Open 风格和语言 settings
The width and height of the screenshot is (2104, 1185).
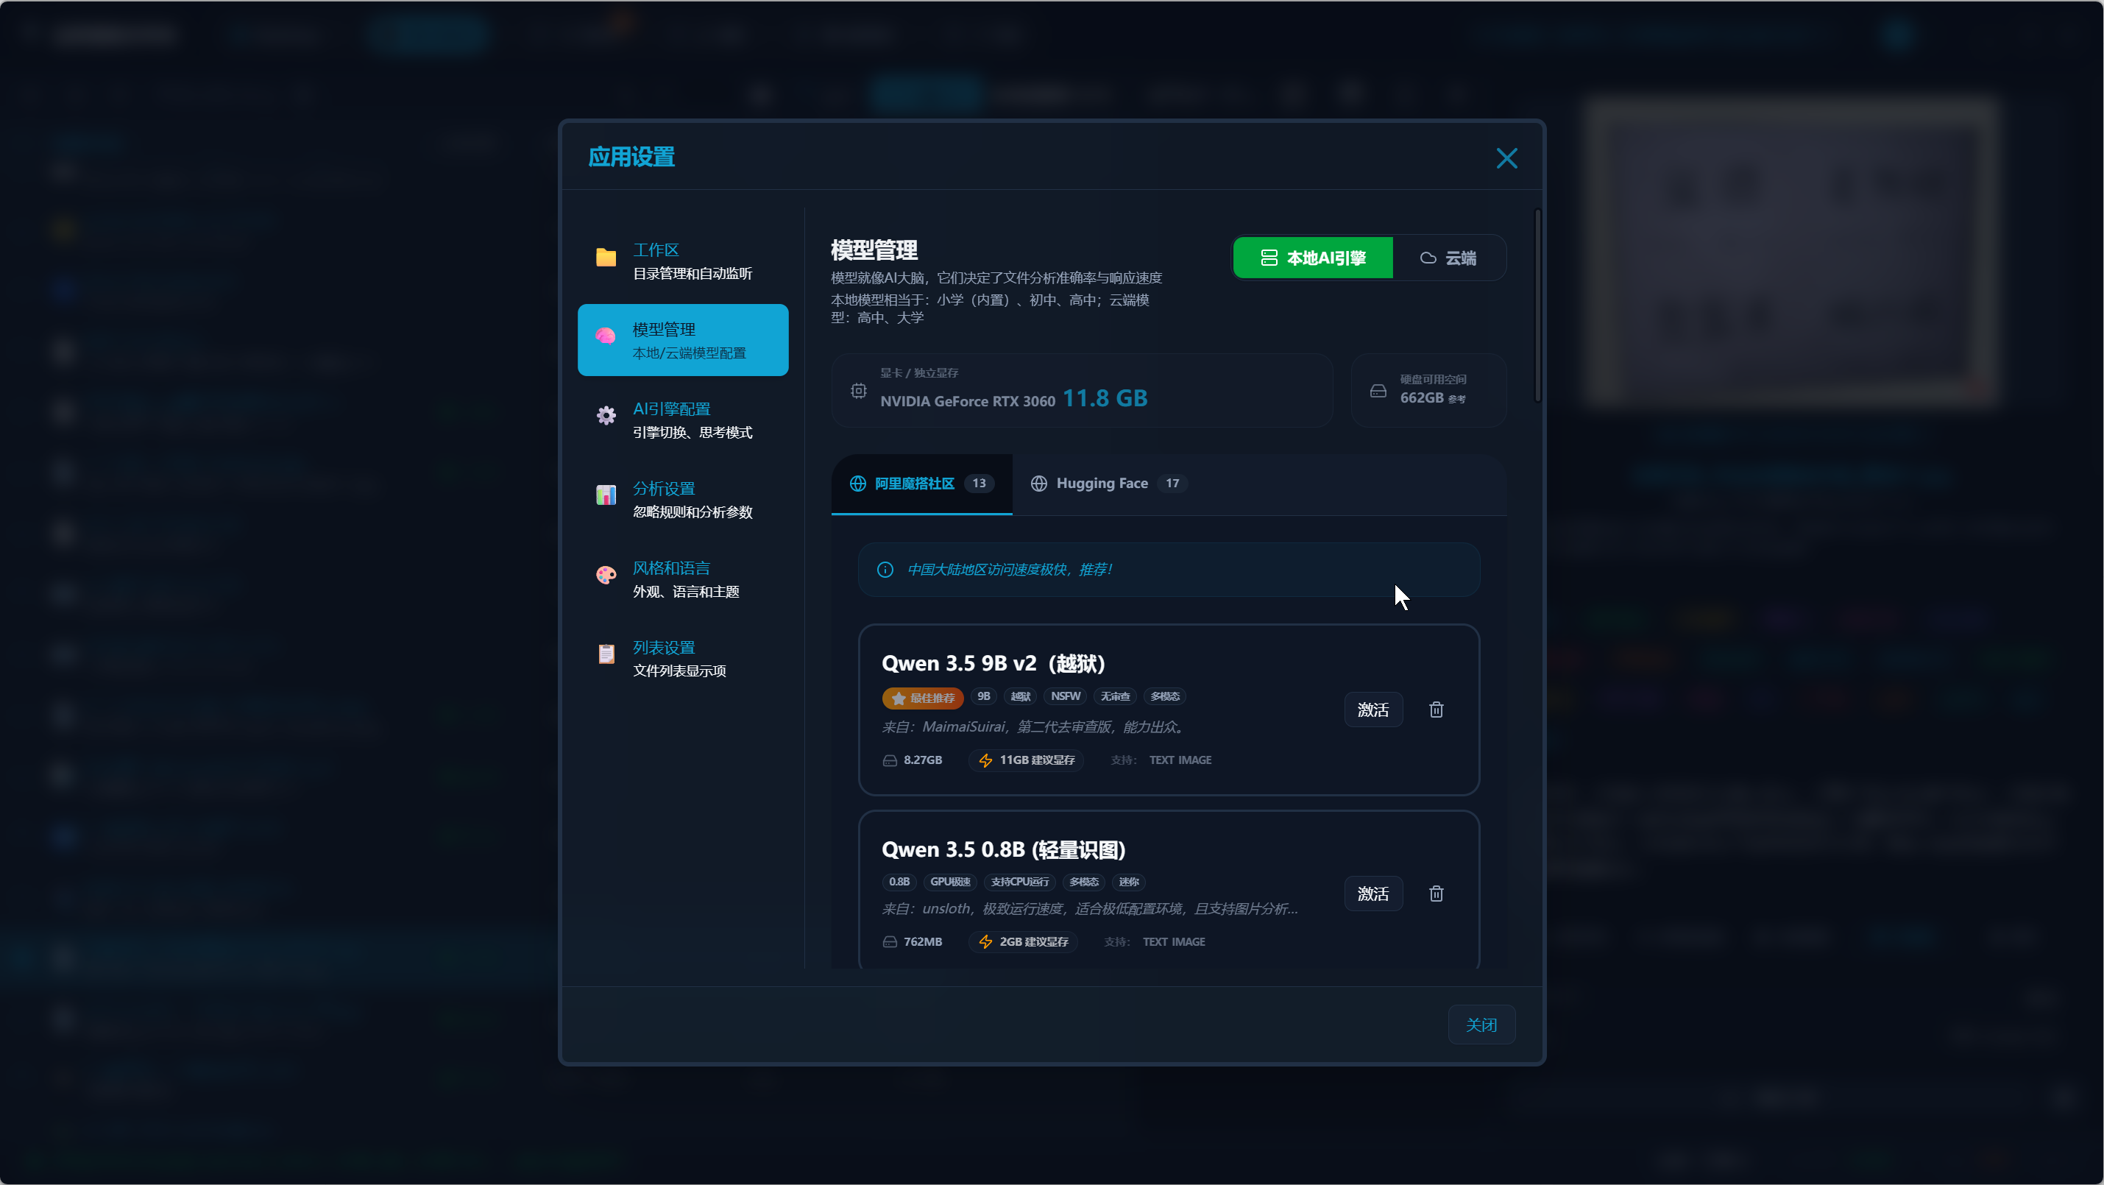pos(683,579)
